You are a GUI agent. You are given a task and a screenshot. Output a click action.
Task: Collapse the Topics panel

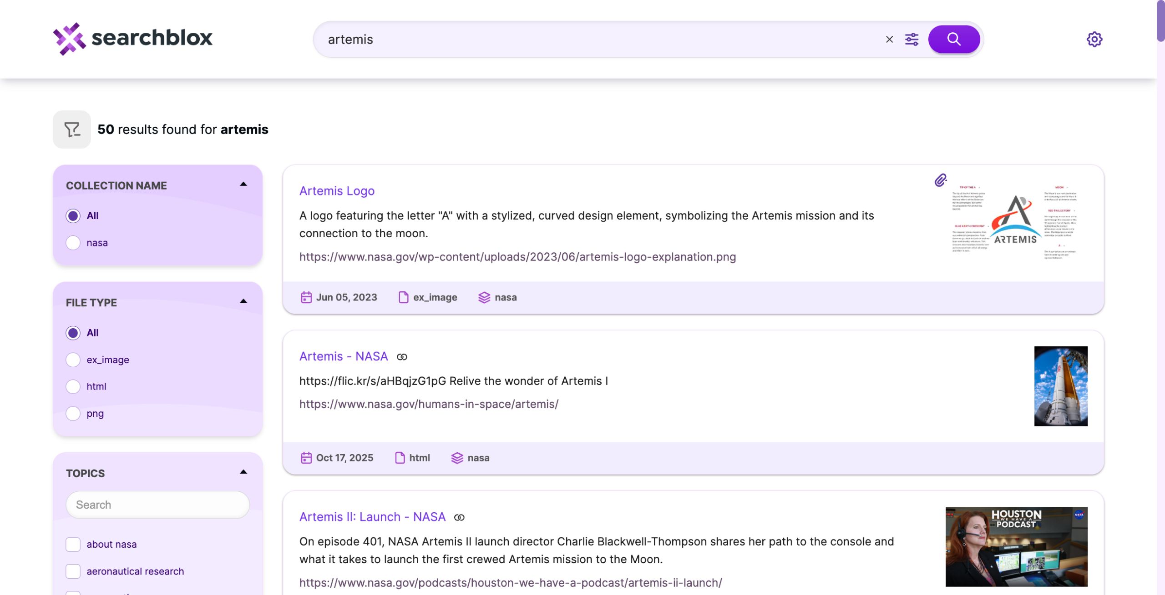[x=243, y=472]
